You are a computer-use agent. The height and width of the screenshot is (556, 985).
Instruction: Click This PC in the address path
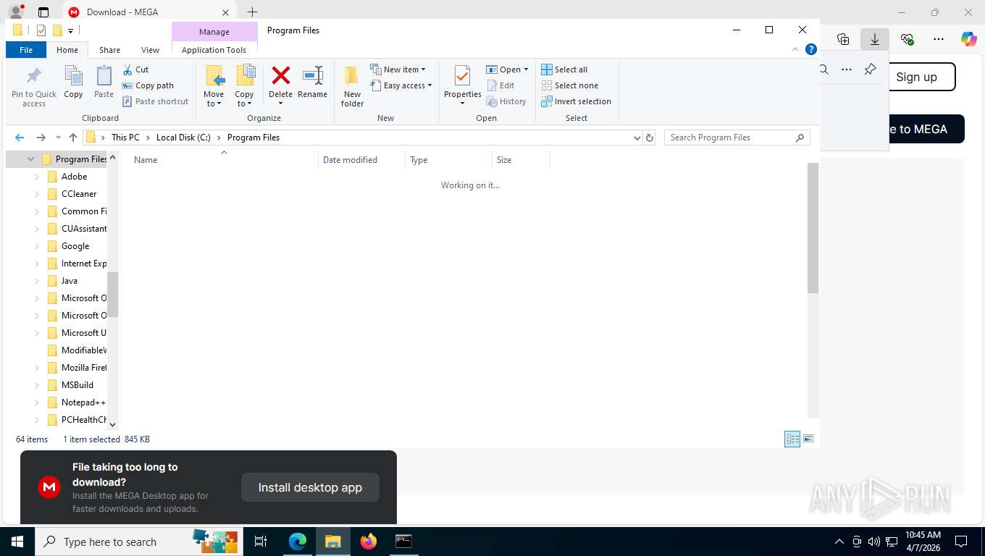click(x=125, y=138)
